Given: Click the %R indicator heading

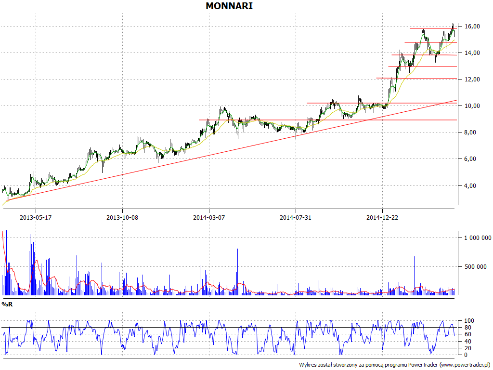Looking at the screenshot, I should (x=7, y=304).
